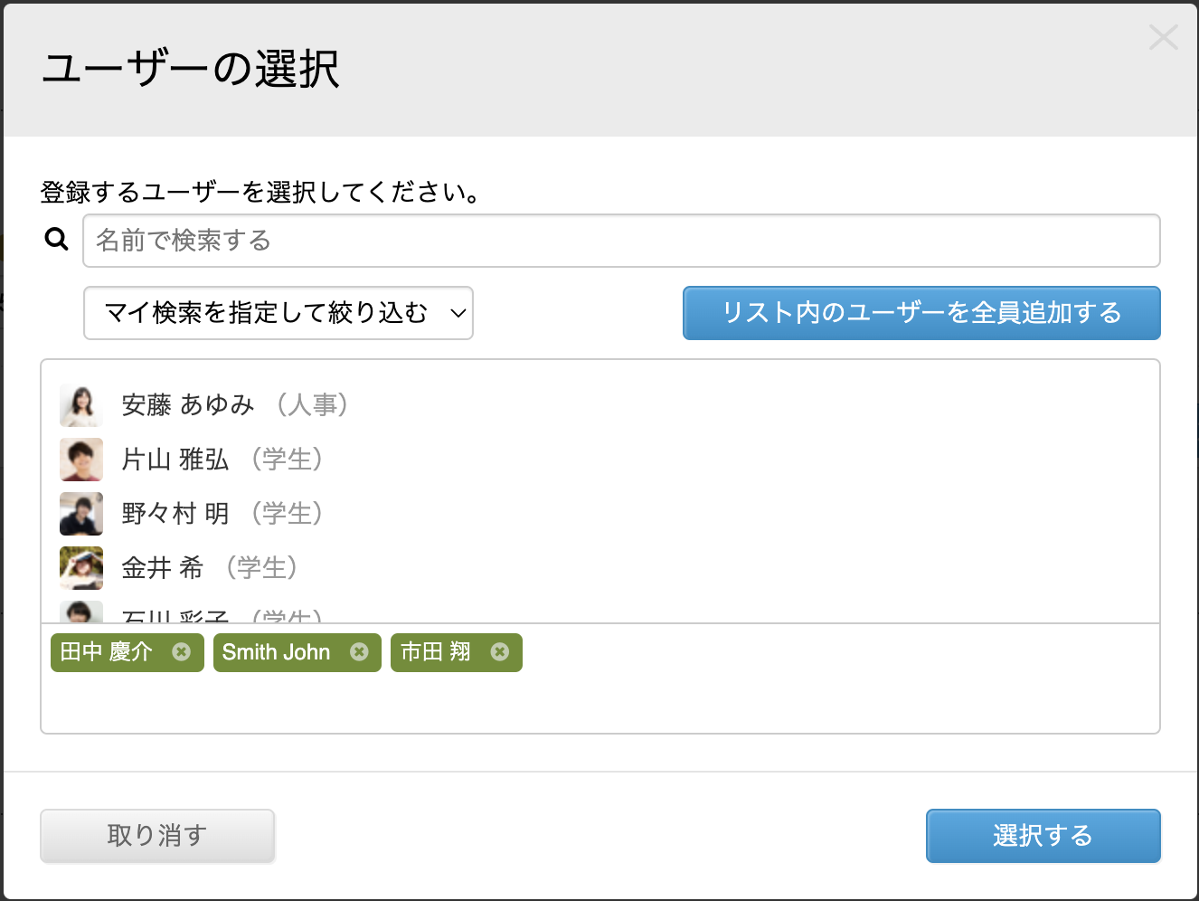Close the ユーザーの選択 dialog
Image resolution: width=1199 pixels, height=901 pixels.
point(1163,37)
